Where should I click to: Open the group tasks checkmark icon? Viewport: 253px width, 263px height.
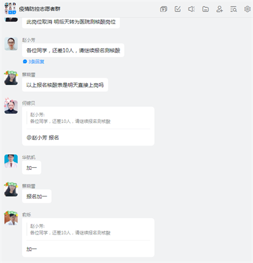click(x=178, y=9)
